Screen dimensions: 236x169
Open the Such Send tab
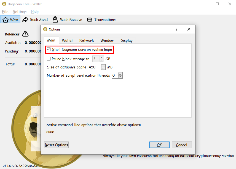point(35,20)
